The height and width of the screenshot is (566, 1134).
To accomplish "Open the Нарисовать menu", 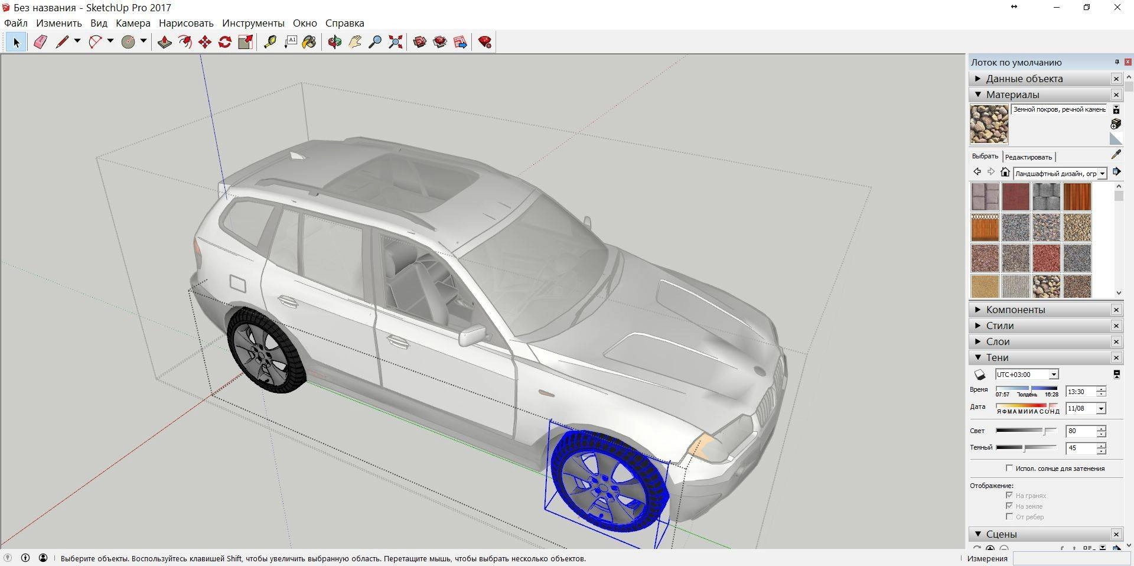I will [186, 23].
